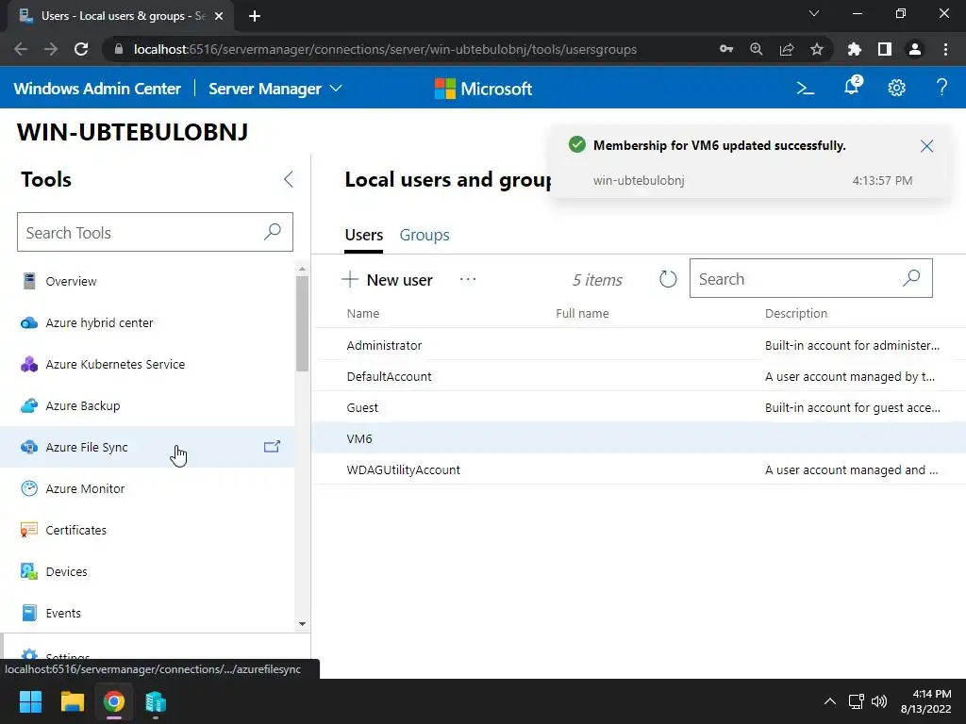Viewport: 966px width, 724px height.
Task: Open File Explorer from the taskbar
Action: [x=72, y=701]
